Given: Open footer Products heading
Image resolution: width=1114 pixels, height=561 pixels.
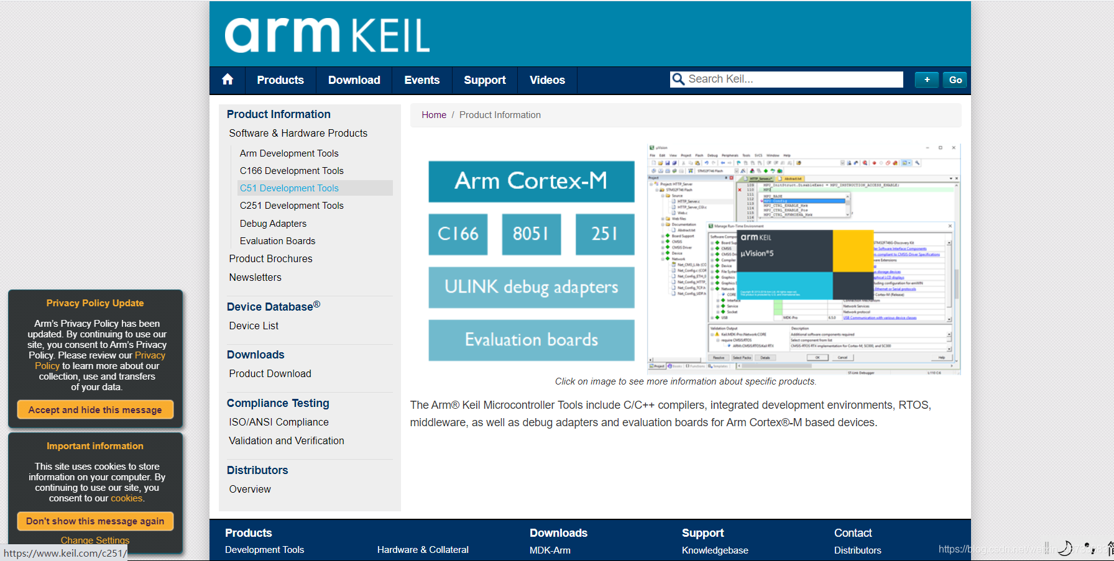Looking at the screenshot, I should coord(249,533).
